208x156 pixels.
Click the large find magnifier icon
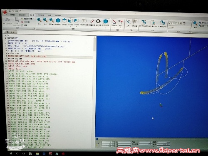195,24
